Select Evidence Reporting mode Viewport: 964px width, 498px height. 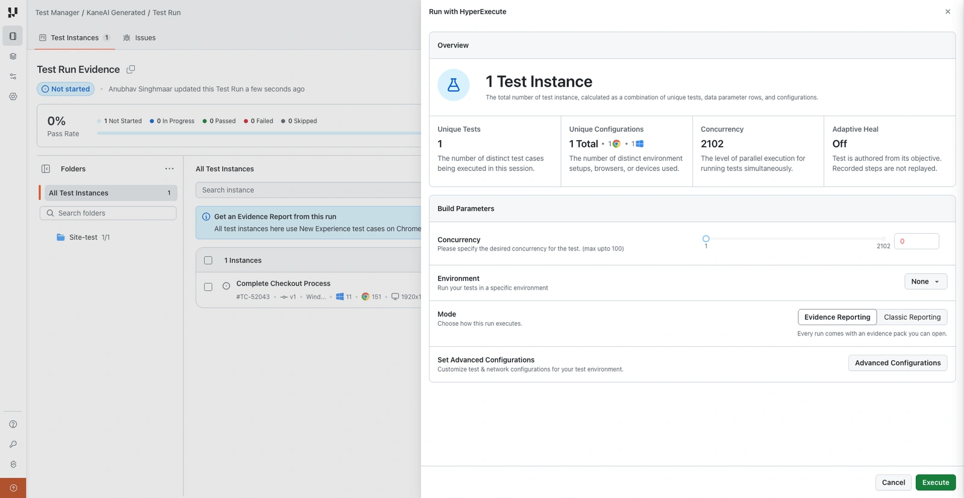click(x=837, y=317)
